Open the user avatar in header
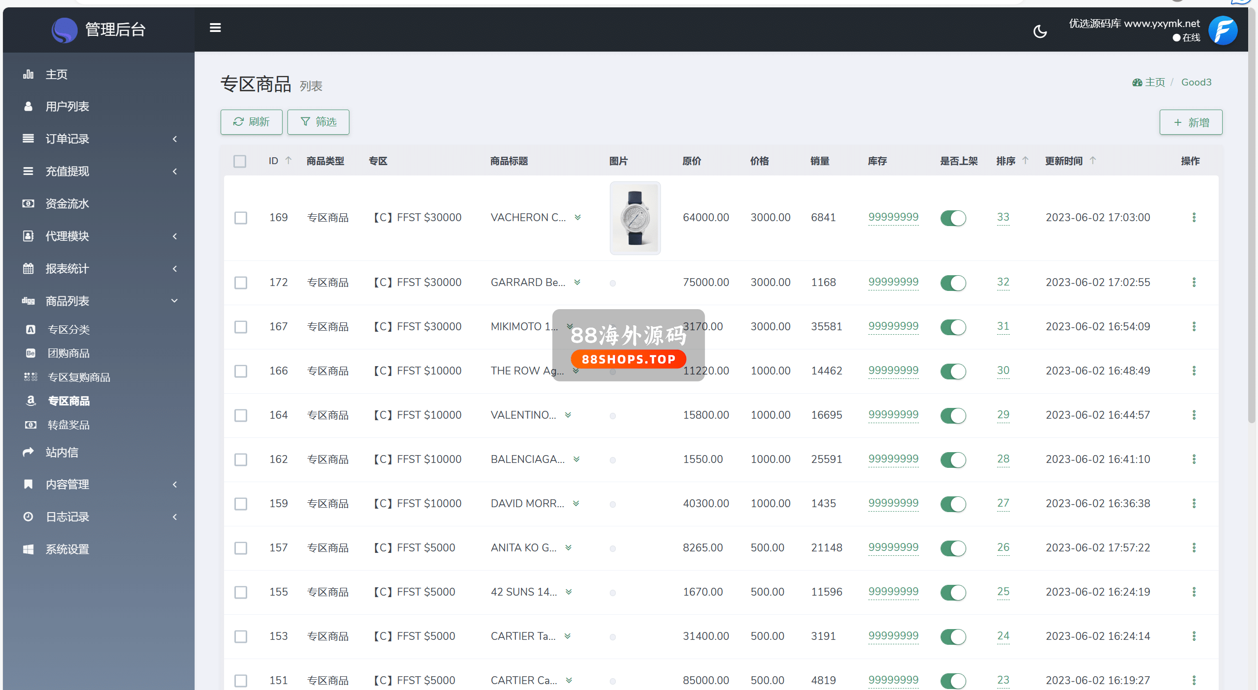 (x=1223, y=30)
